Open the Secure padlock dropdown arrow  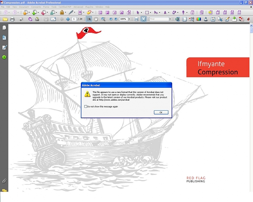65,13
